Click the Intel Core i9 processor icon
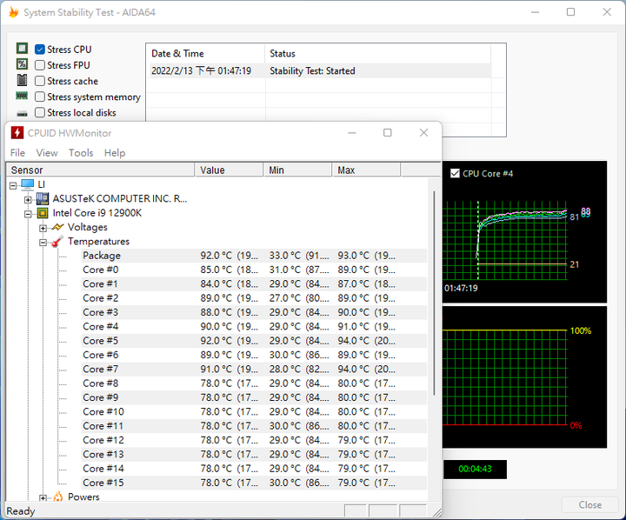Viewport: 626px width, 520px height. [x=43, y=213]
